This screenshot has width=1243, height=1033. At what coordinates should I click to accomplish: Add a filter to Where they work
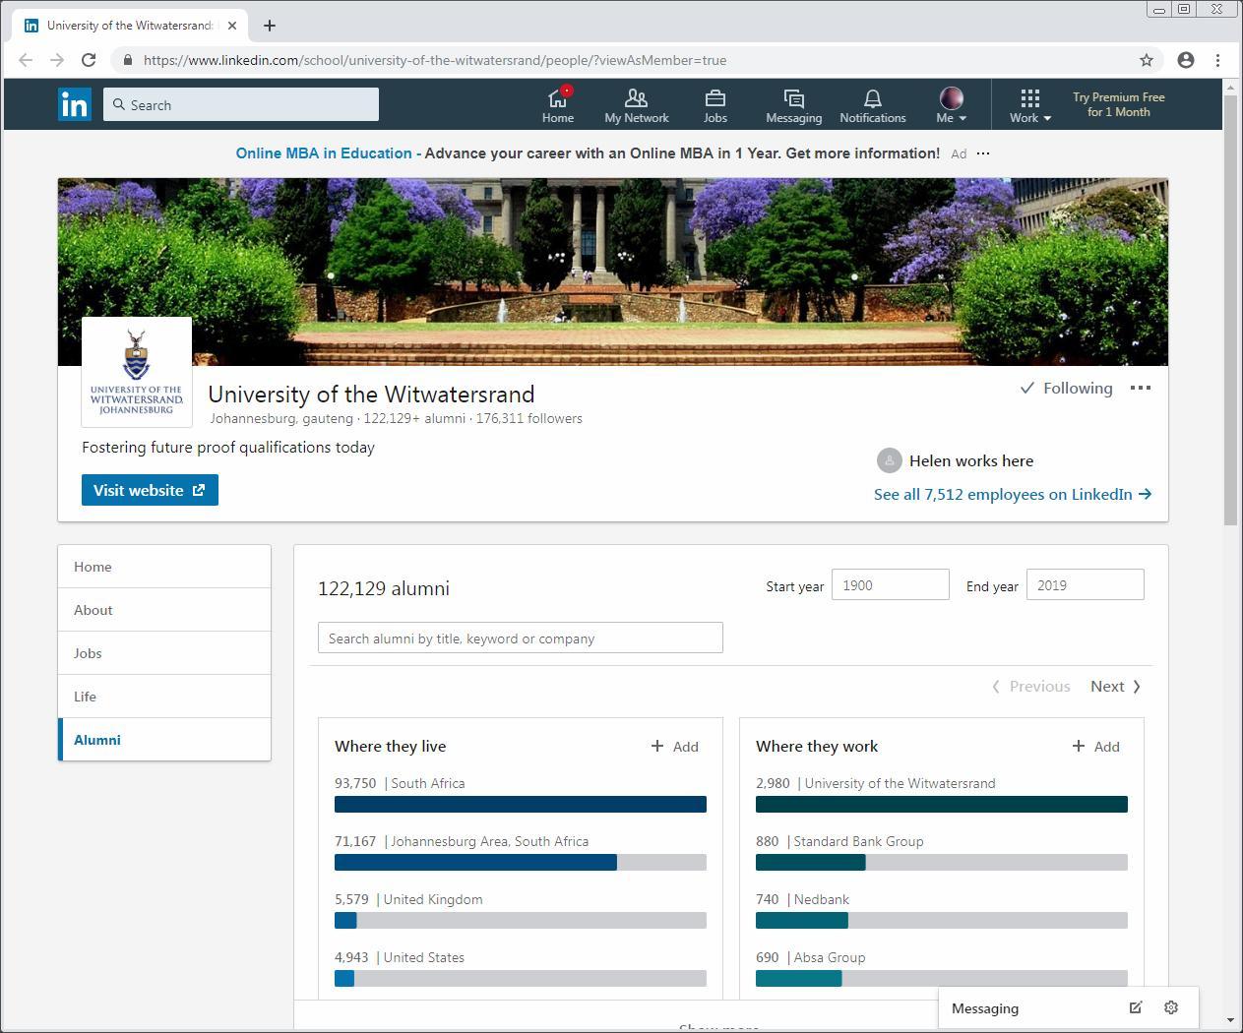point(1096,747)
